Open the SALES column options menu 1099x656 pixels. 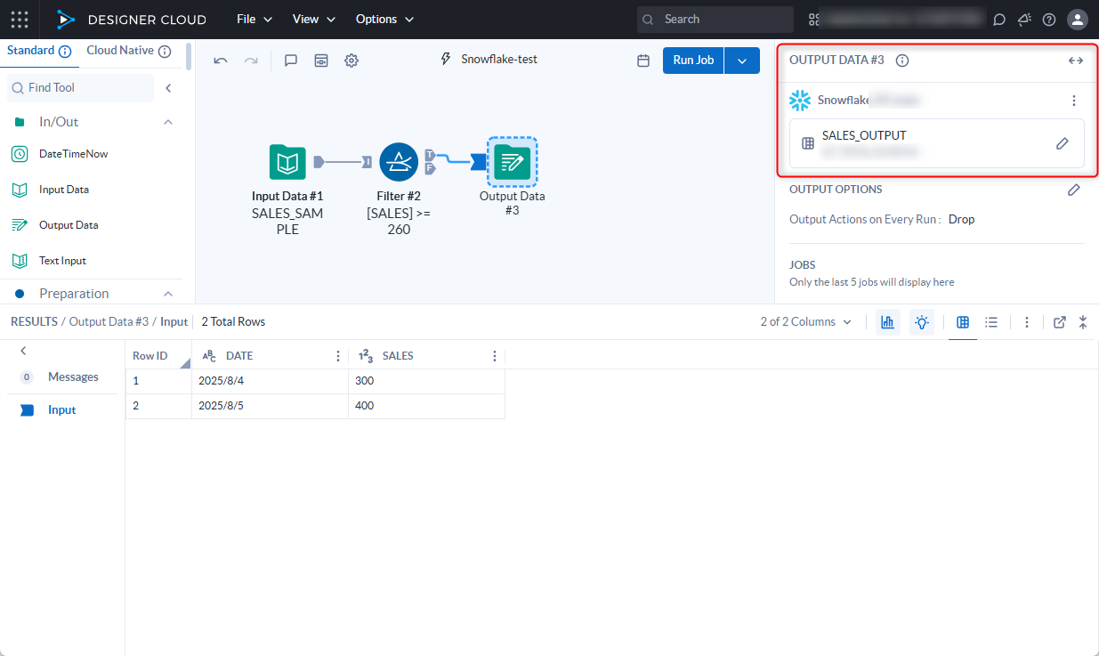tap(495, 356)
